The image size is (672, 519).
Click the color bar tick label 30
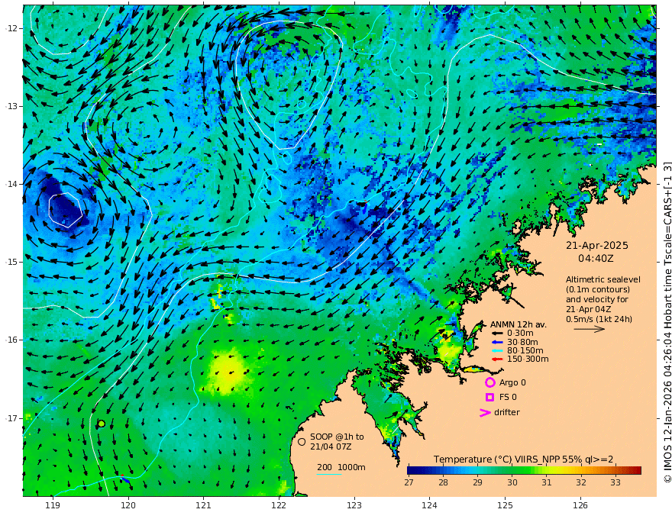click(512, 482)
